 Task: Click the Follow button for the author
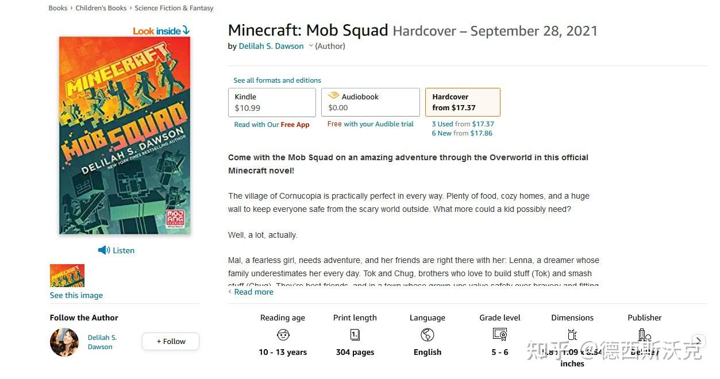pos(170,341)
